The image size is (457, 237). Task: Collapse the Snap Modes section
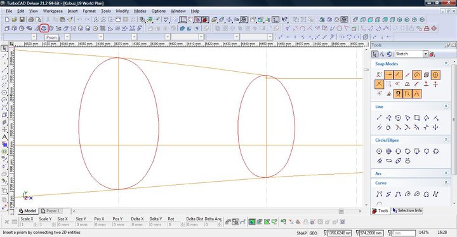446,64
